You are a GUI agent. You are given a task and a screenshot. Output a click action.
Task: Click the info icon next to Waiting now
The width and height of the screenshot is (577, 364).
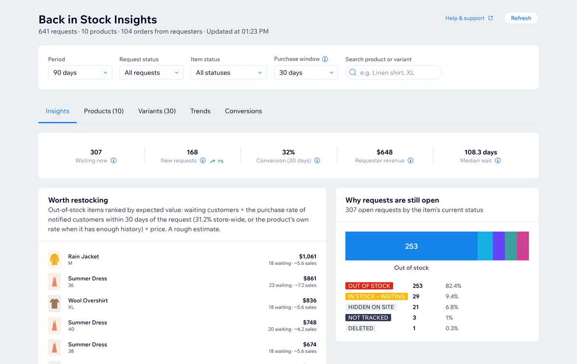click(113, 161)
